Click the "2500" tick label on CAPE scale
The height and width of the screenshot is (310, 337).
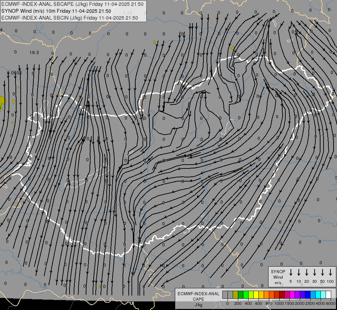point(310,303)
